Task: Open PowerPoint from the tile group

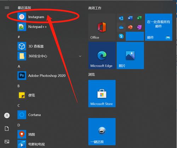Action: [x=130, y=27]
